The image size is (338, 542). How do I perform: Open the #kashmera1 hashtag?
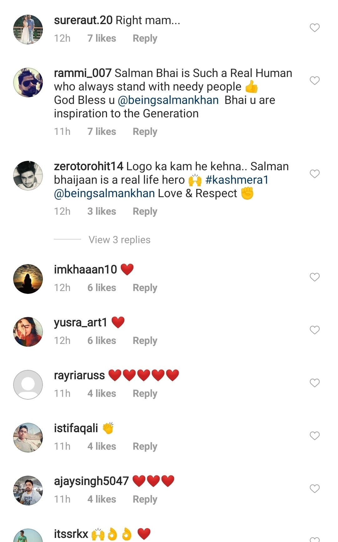point(237,180)
